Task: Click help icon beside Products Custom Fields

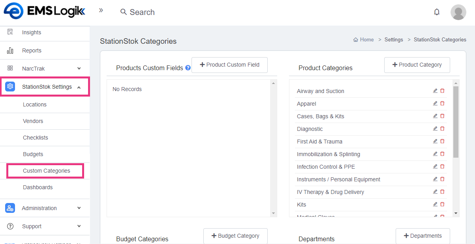Action: (x=188, y=68)
